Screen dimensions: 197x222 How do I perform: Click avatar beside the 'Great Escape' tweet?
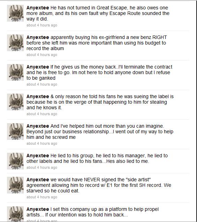point(15,13)
